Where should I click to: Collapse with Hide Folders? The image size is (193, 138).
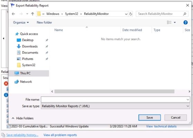(x=23, y=118)
